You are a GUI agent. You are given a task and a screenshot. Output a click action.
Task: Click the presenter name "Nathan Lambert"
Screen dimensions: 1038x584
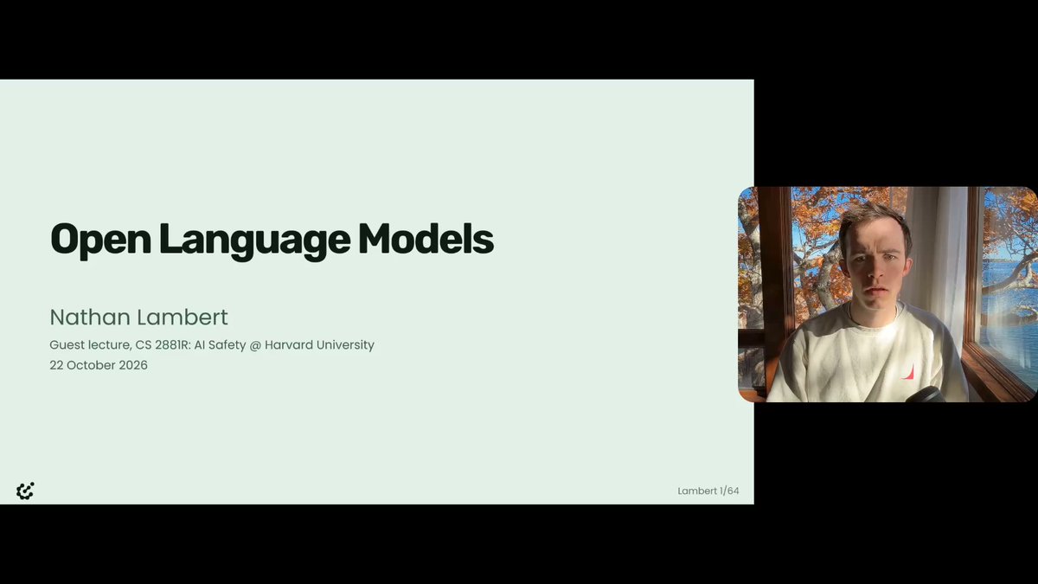[139, 317]
